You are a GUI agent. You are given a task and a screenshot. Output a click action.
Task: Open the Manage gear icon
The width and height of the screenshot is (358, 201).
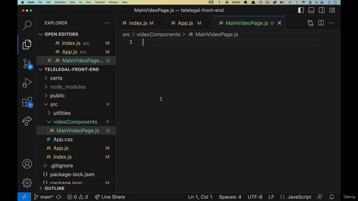pos(27,183)
